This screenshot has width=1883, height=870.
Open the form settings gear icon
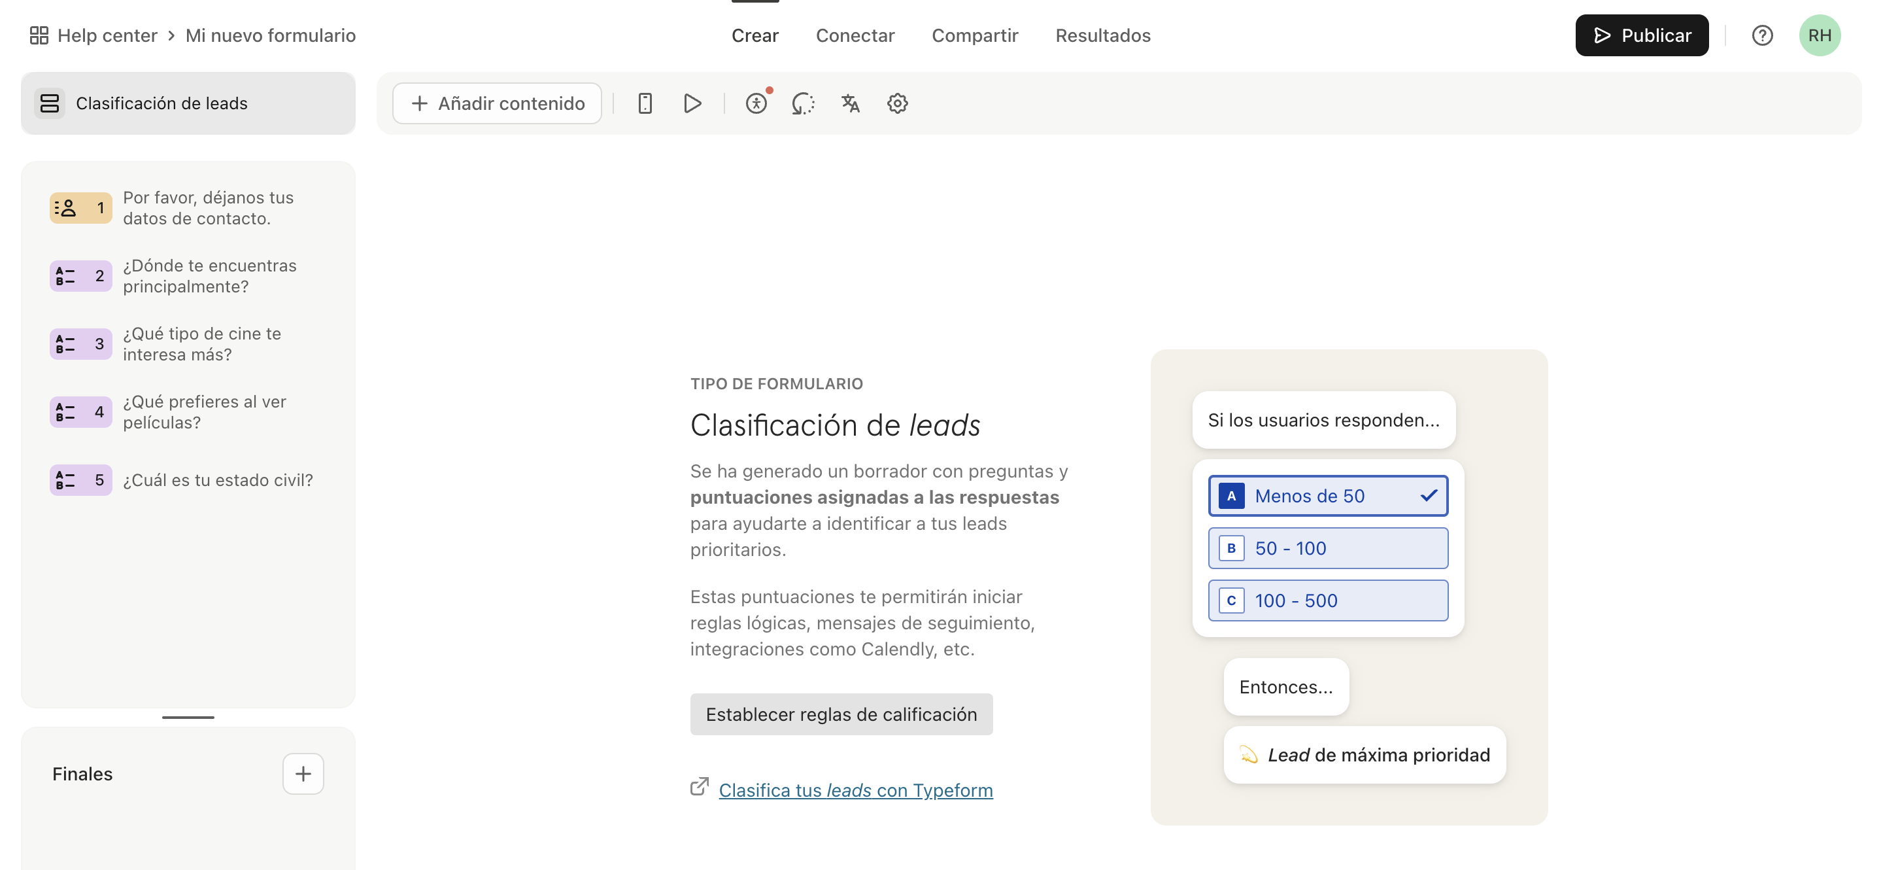click(x=898, y=103)
